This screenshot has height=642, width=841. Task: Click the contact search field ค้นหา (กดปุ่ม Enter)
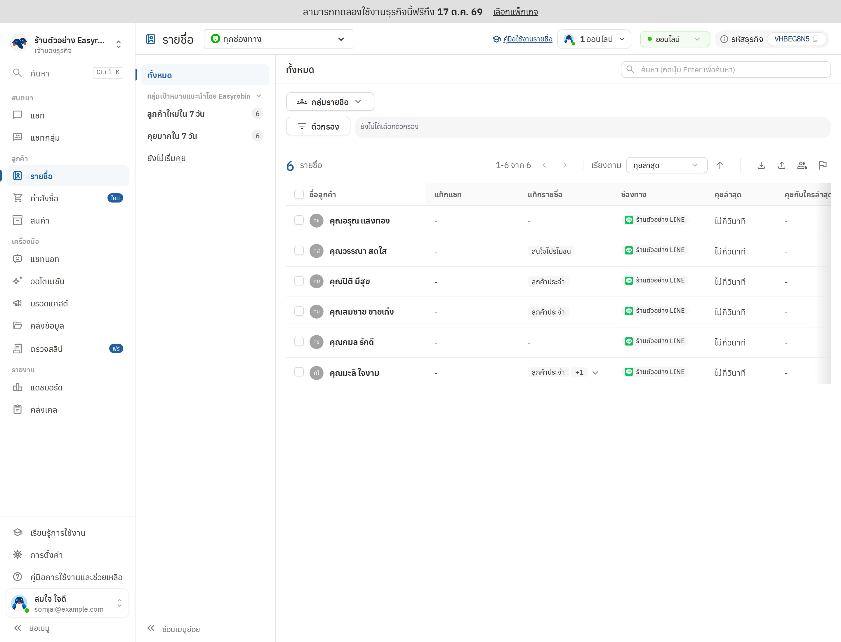pyautogui.click(x=725, y=69)
